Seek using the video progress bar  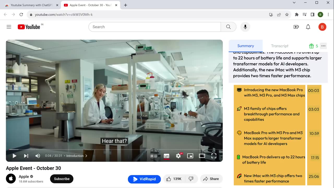[114, 150]
